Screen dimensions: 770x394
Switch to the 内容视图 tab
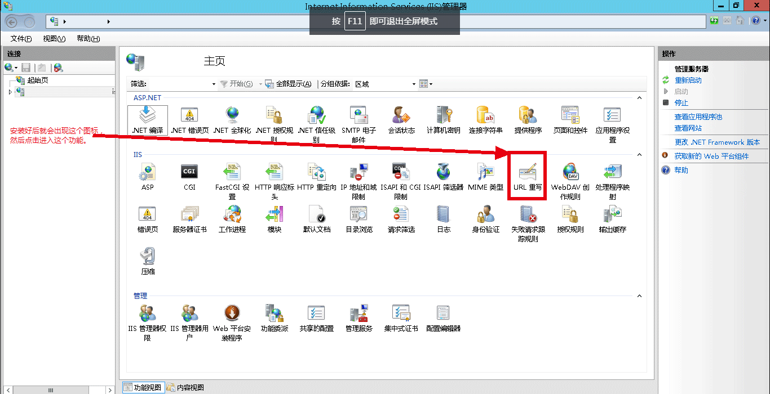pyautogui.click(x=185, y=387)
